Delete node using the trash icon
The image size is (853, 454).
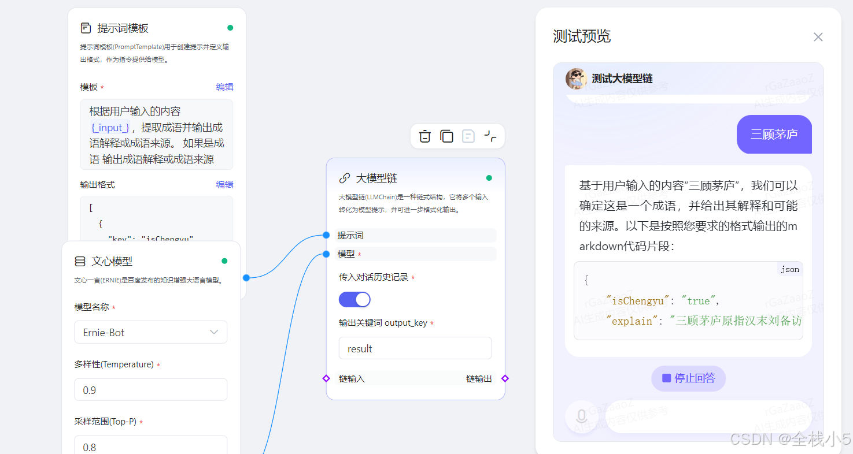point(425,136)
